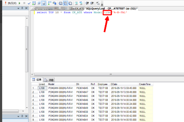Click the L108 cell in row 1
Image resolution: width=184 pixels, height=122 pixels.
click(43, 88)
